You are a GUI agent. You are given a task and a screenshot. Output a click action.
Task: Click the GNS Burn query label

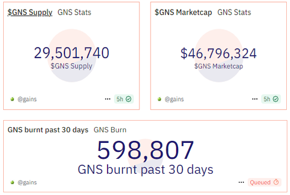[x=110, y=130]
